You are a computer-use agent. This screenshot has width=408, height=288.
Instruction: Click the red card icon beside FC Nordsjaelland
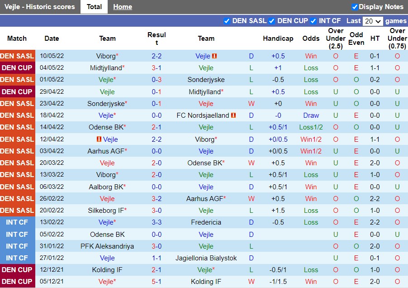tap(233, 115)
